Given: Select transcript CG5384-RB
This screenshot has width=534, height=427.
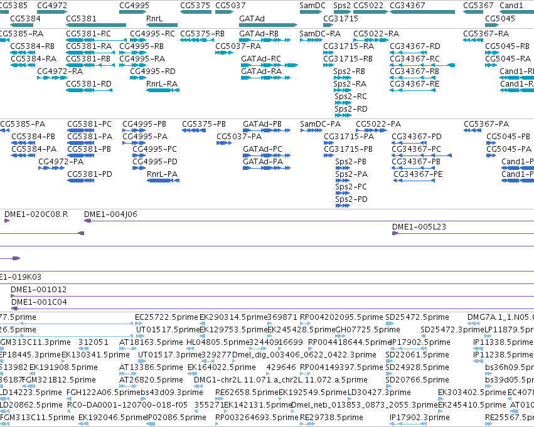Looking at the screenshot, I should tap(33, 46).
